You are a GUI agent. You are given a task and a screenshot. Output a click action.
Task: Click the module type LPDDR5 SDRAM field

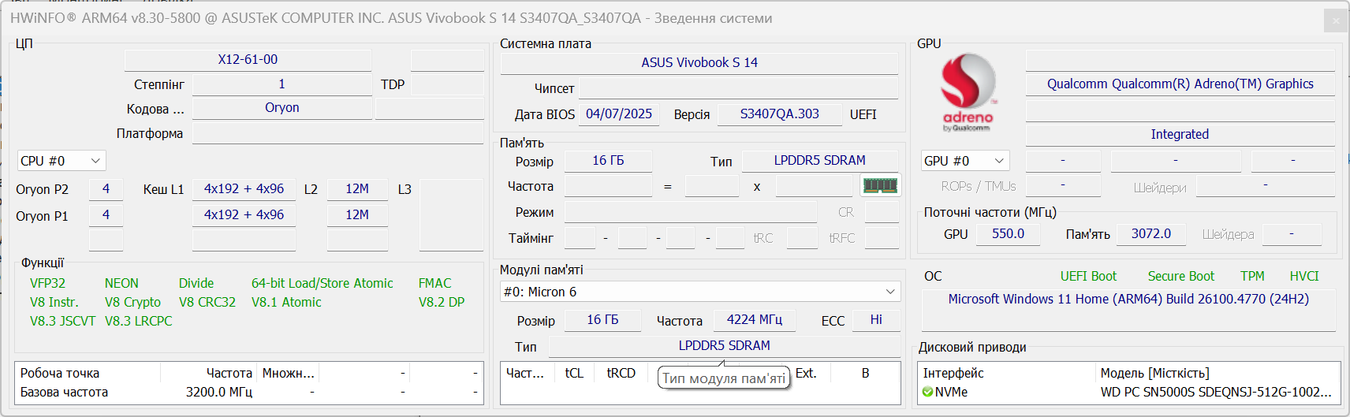tap(724, 346)
